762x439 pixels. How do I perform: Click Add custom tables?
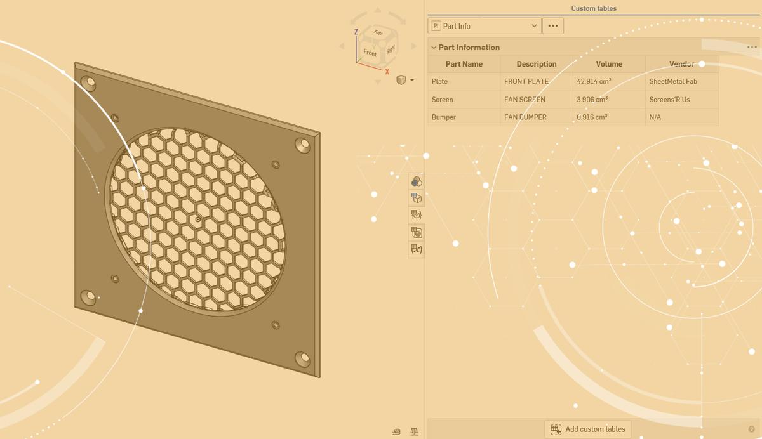coord(587,429)
